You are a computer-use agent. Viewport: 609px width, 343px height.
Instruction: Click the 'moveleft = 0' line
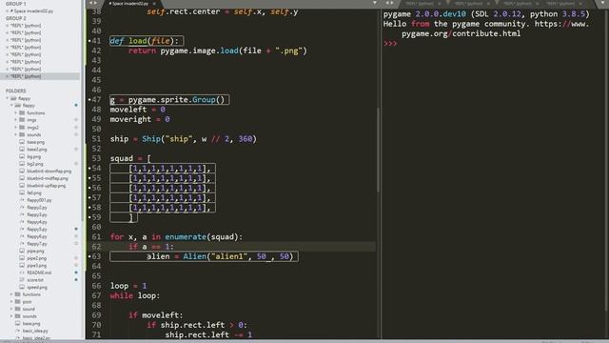(137, 110)
